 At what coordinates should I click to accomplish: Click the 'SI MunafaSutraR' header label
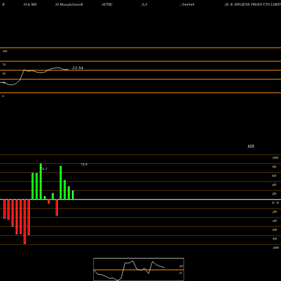pos(69,4)
